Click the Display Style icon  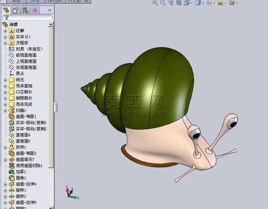point(198,3)
